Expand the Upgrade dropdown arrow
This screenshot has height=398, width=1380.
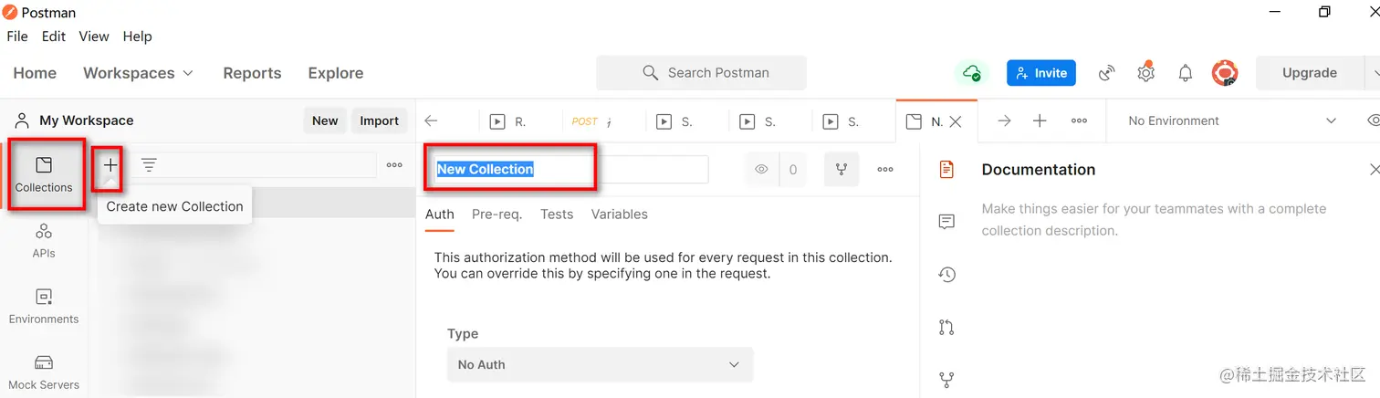1373,73
